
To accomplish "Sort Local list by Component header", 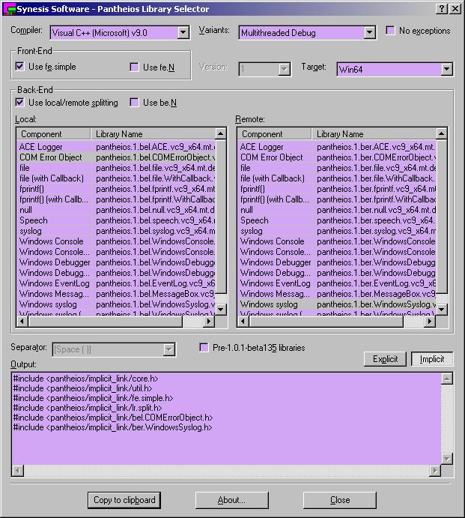I will [x=53, y=133].
